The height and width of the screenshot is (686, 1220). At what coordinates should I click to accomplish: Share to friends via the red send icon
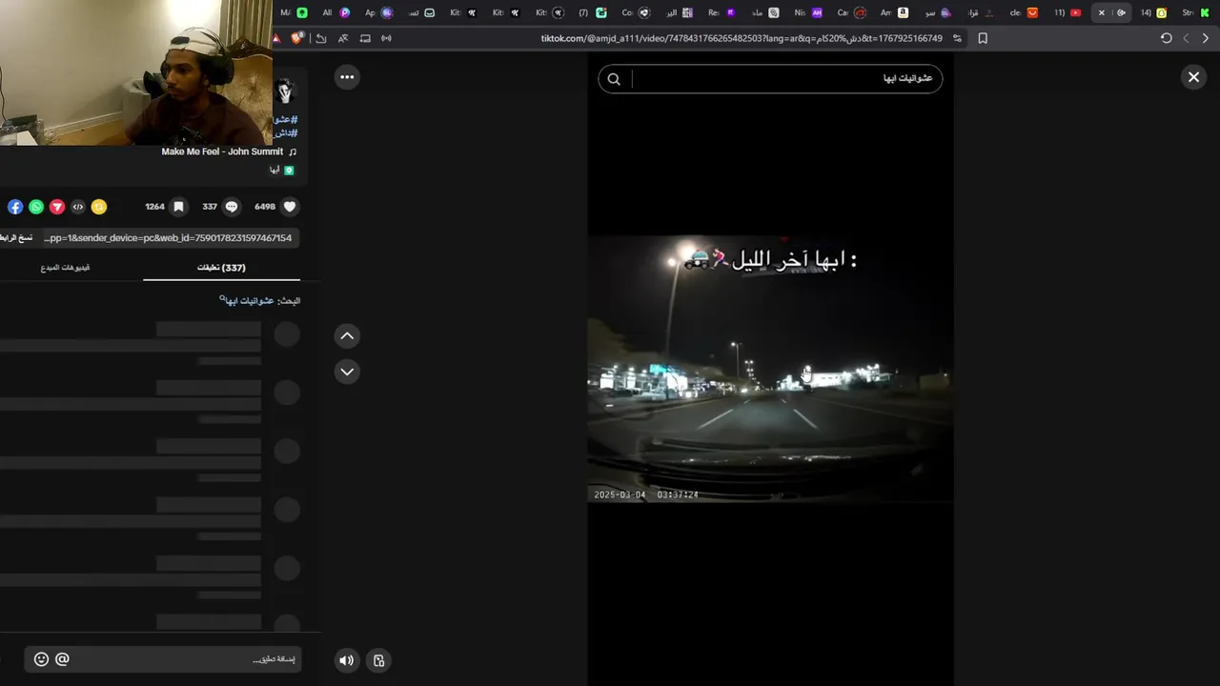pyautogui.click(x=57, y=206)
